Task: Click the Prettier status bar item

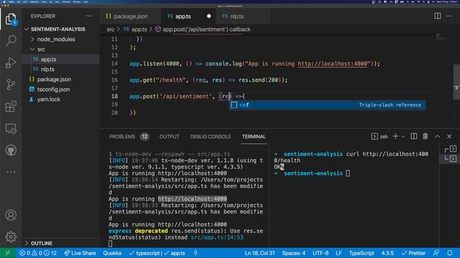Action: coord(413,253)
